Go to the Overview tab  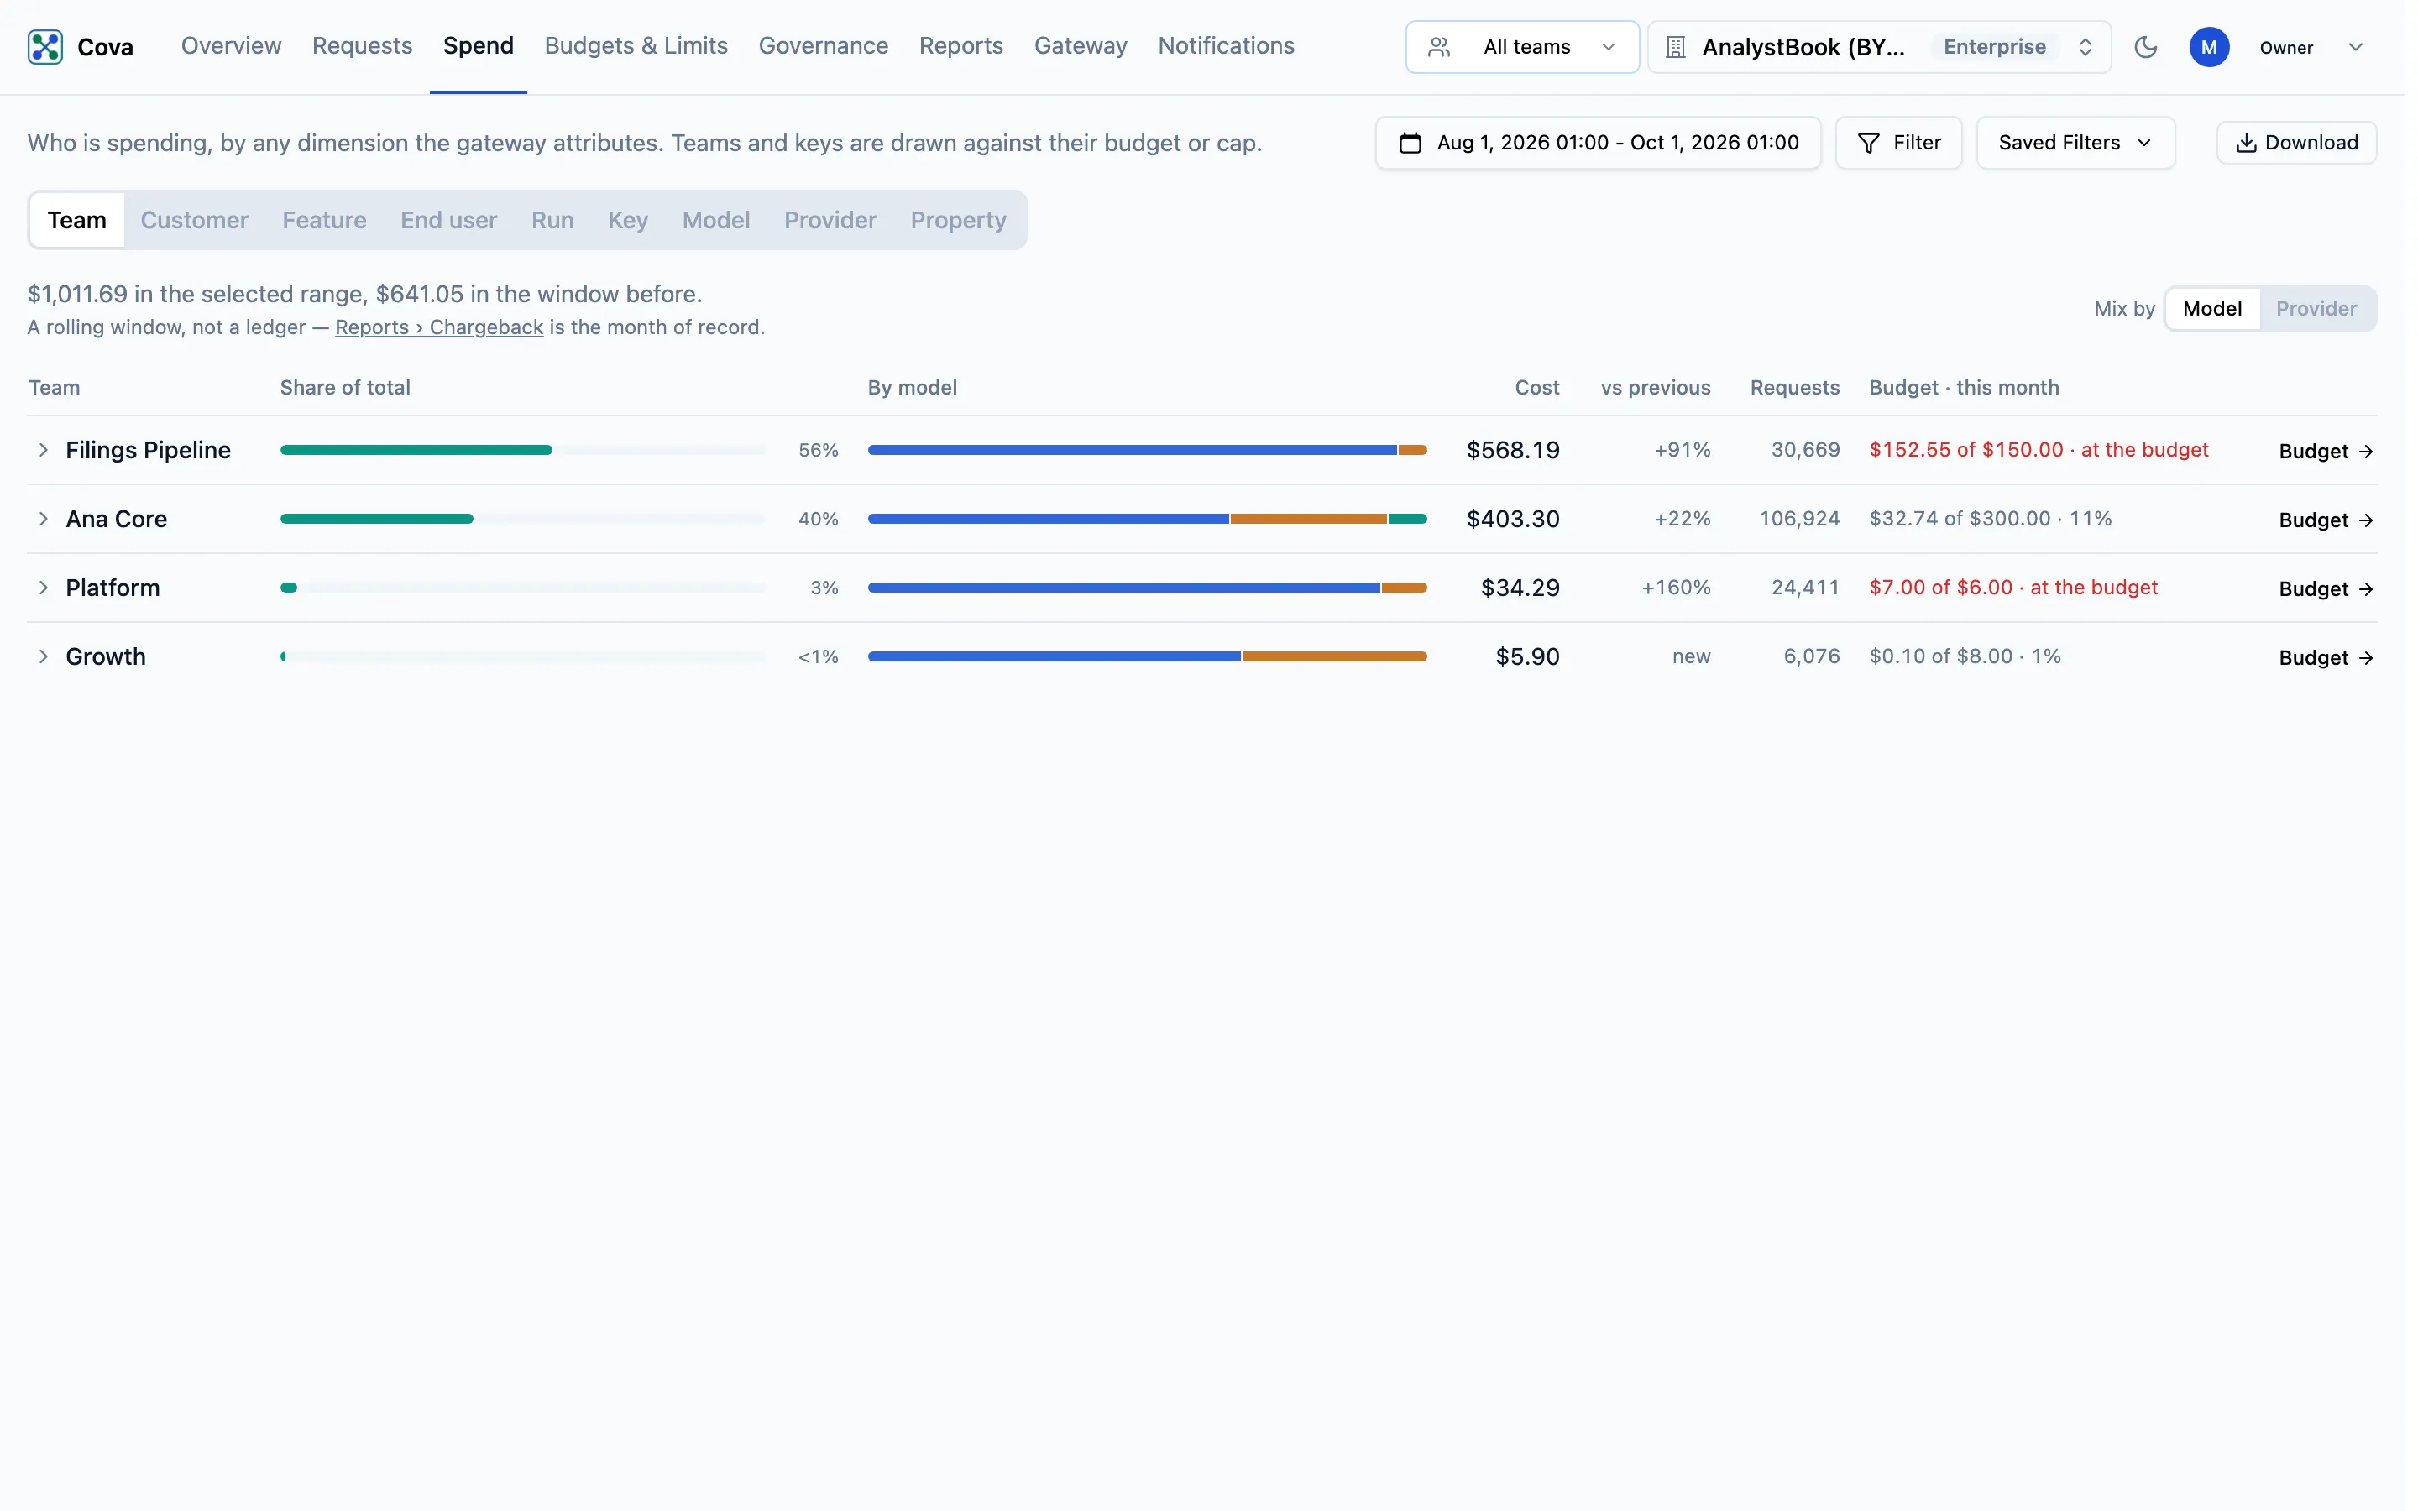(x=231, y=46)
